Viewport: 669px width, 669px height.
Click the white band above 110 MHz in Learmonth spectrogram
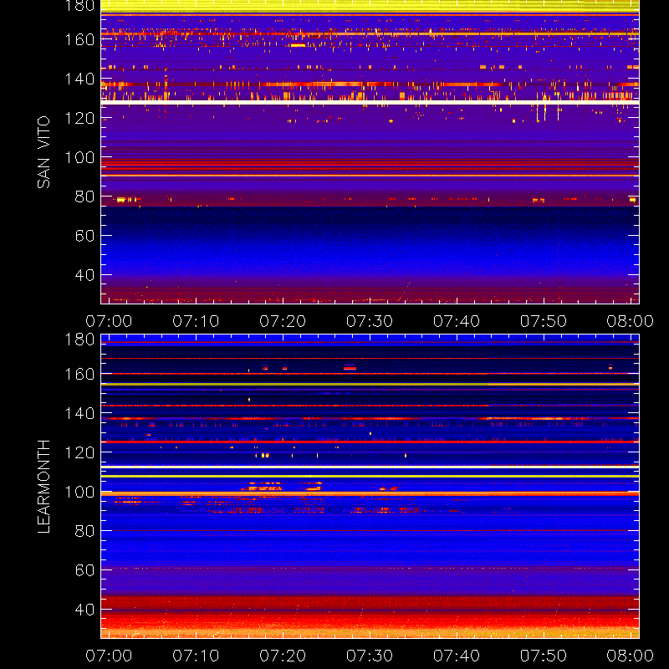tap(370, 467)
